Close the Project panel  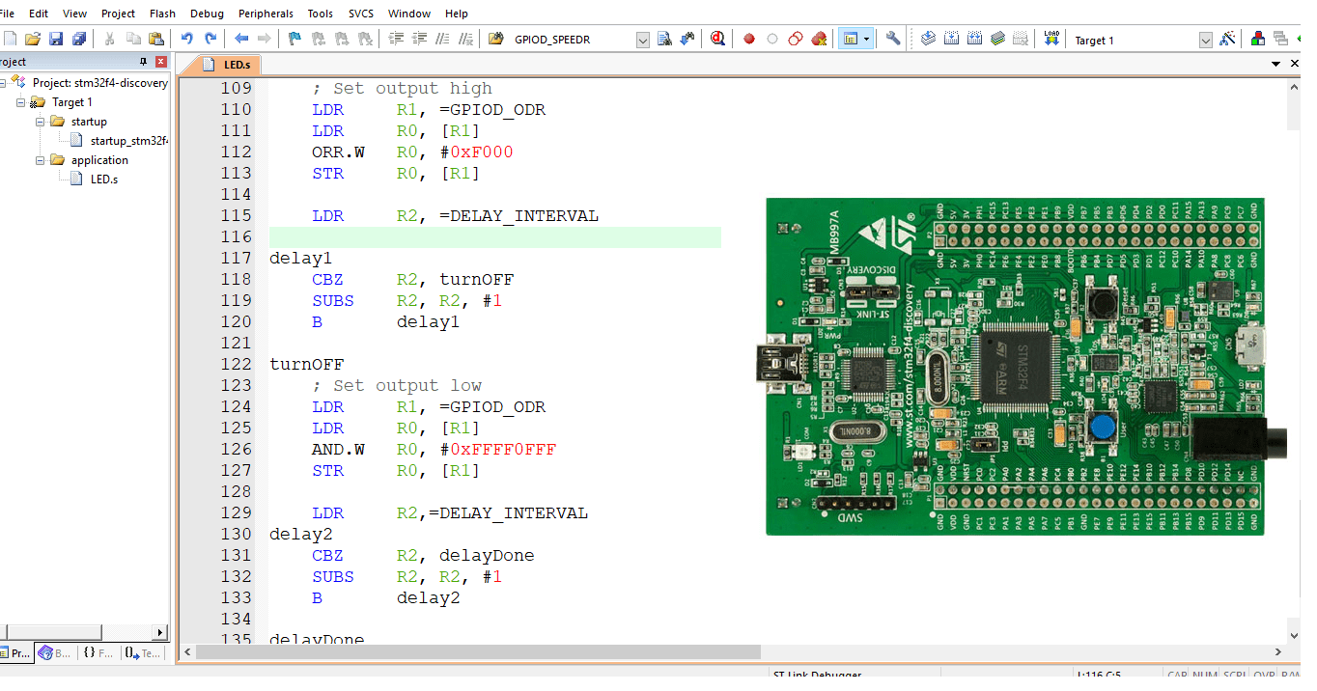click(161, 62)
